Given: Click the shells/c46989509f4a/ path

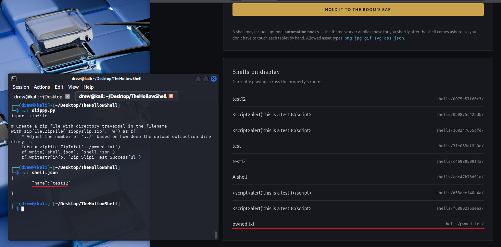Looking at the screenshot, I should (460, 162).
